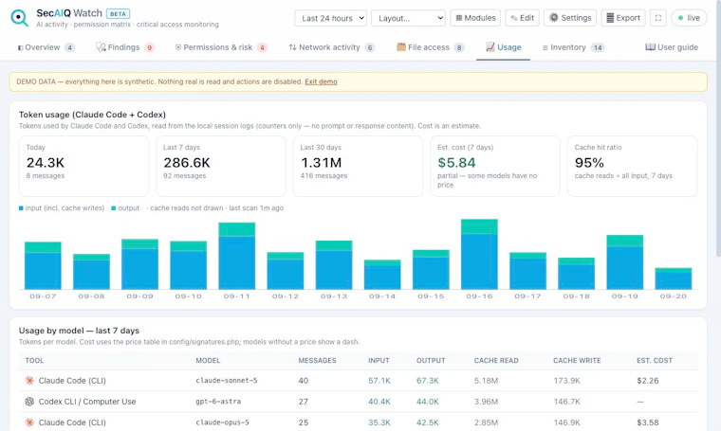This screenshot has height=431, width=721.
Task: Click the EST. COST column header
Action: tap(655, 361)
